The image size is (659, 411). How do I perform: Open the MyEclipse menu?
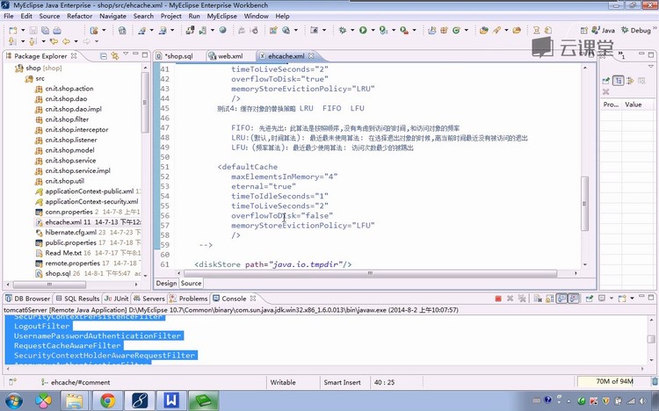pos(222,16)
